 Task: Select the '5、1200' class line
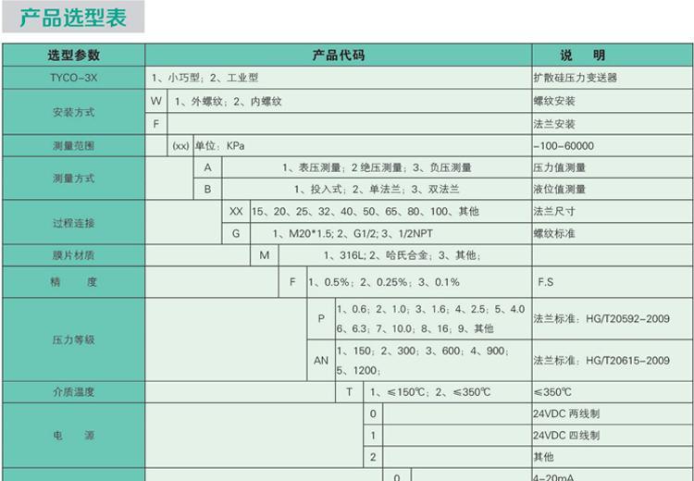tap(359, 370)
